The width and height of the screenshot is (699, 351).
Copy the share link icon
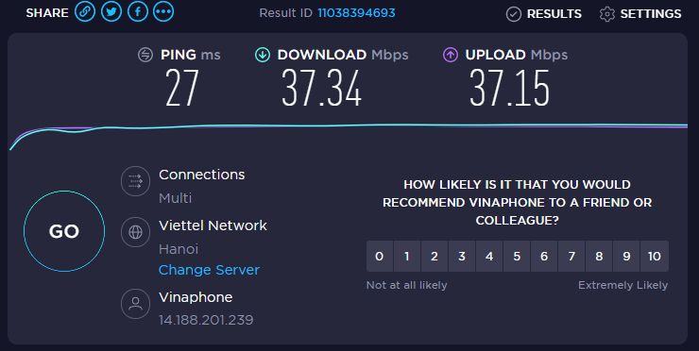click(x=85, y=11)
